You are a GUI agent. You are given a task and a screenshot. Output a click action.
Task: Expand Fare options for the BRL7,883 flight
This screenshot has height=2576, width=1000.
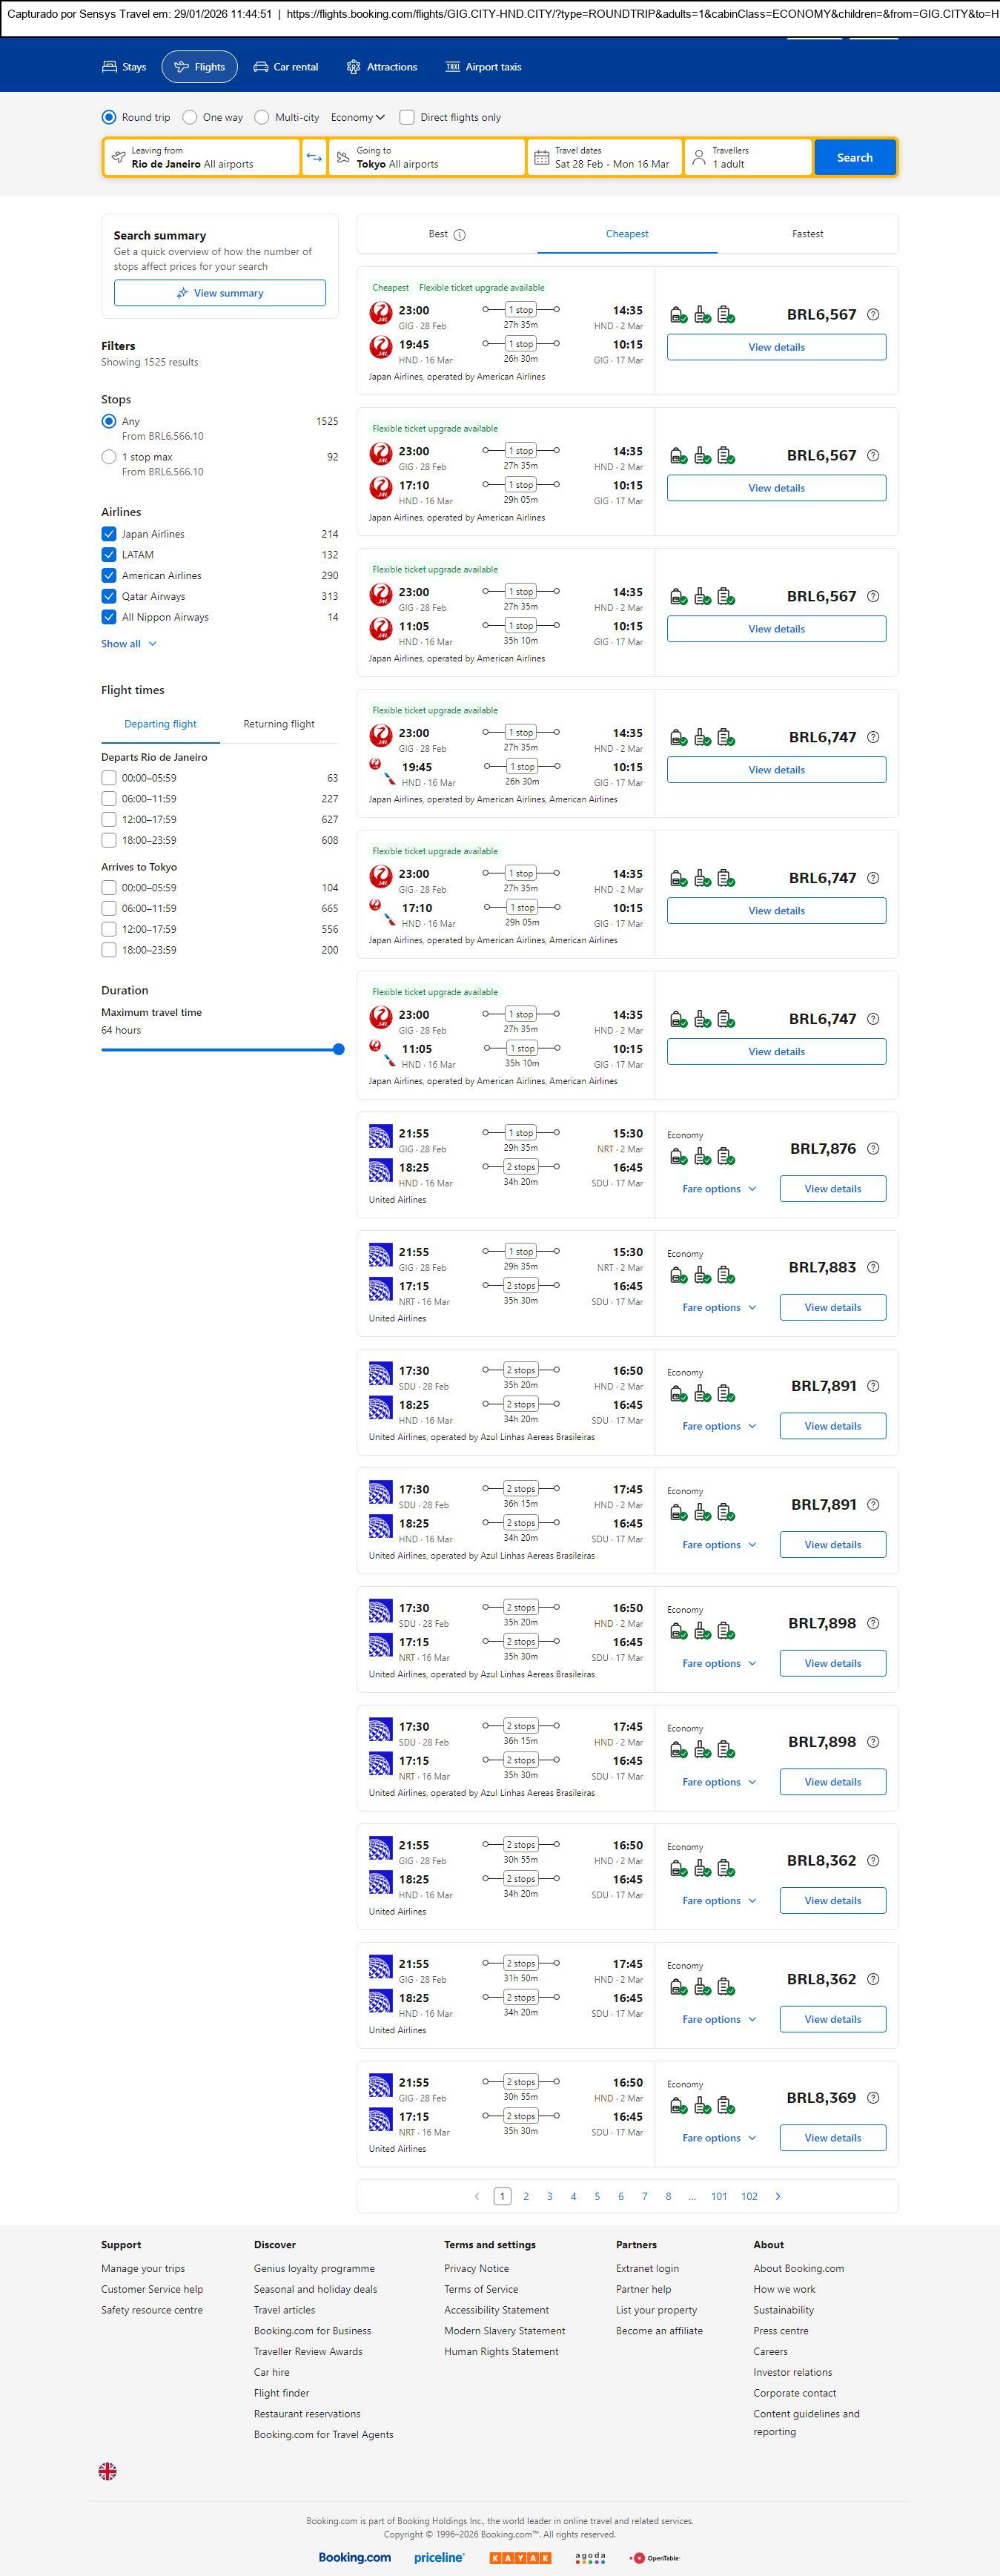[718, 1307]
